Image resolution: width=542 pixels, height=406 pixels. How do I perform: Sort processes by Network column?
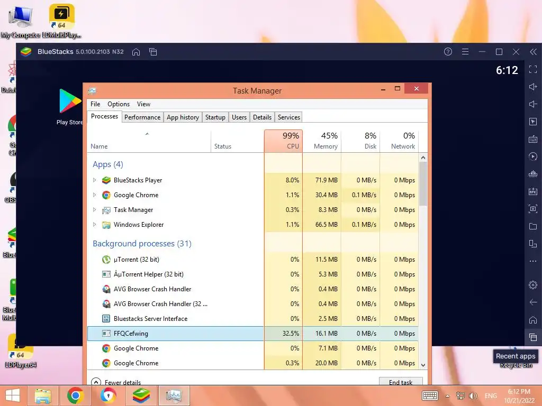(399, 141)
